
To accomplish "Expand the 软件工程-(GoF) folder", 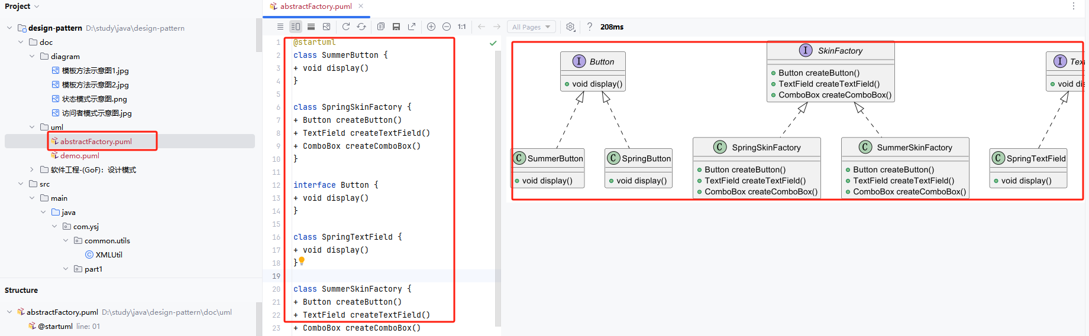I will (32, 170).
